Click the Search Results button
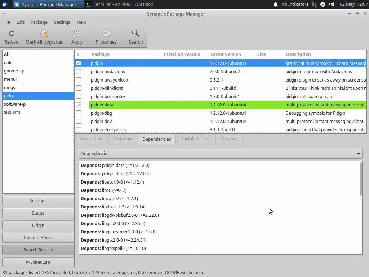 (38, 250)
